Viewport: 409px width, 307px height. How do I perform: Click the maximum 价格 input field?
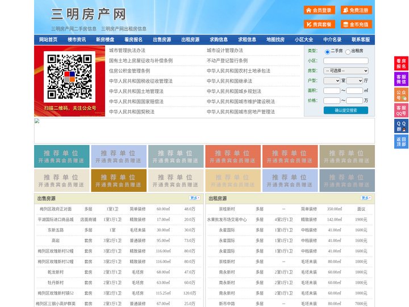(x=354, y=101)
